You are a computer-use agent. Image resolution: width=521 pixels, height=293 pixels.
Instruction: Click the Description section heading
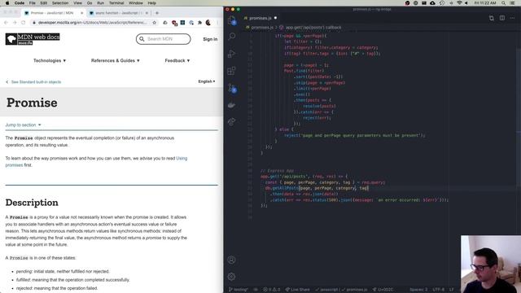pos(32,203)
